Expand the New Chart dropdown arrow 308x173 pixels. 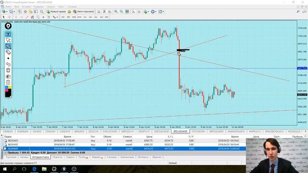7,12
